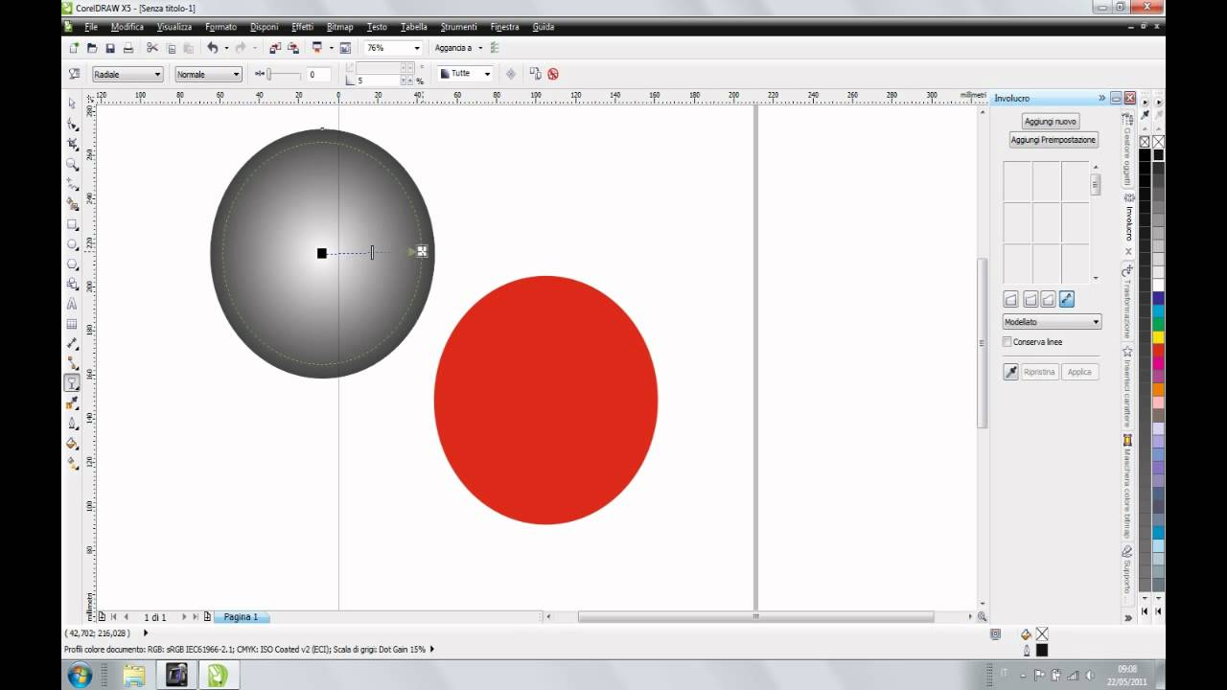Click the New document icon

(74, 48)
